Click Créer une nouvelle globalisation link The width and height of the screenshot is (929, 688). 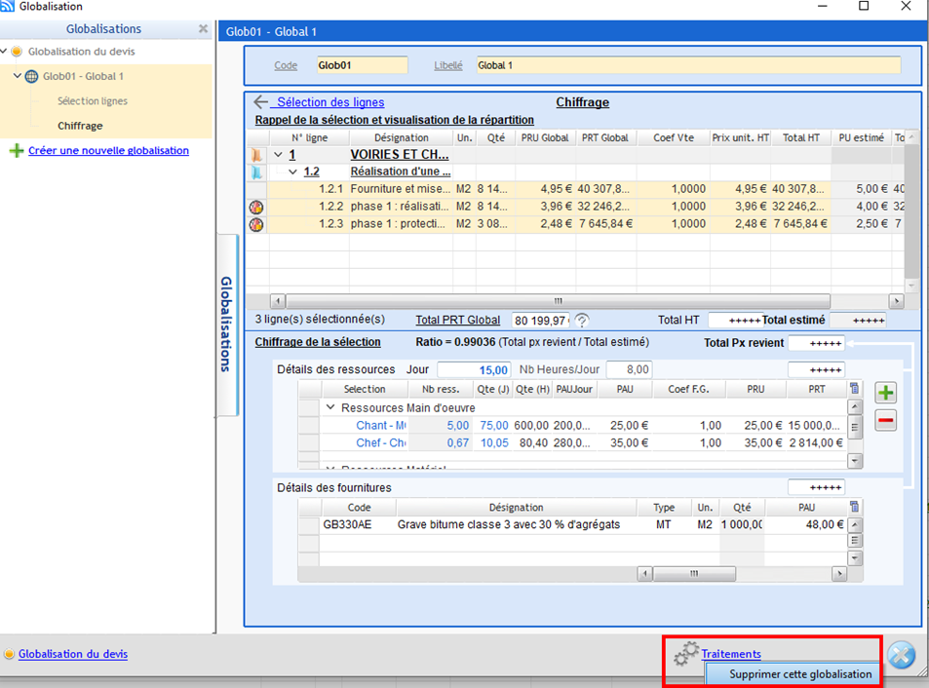click(x=108, y=151)
